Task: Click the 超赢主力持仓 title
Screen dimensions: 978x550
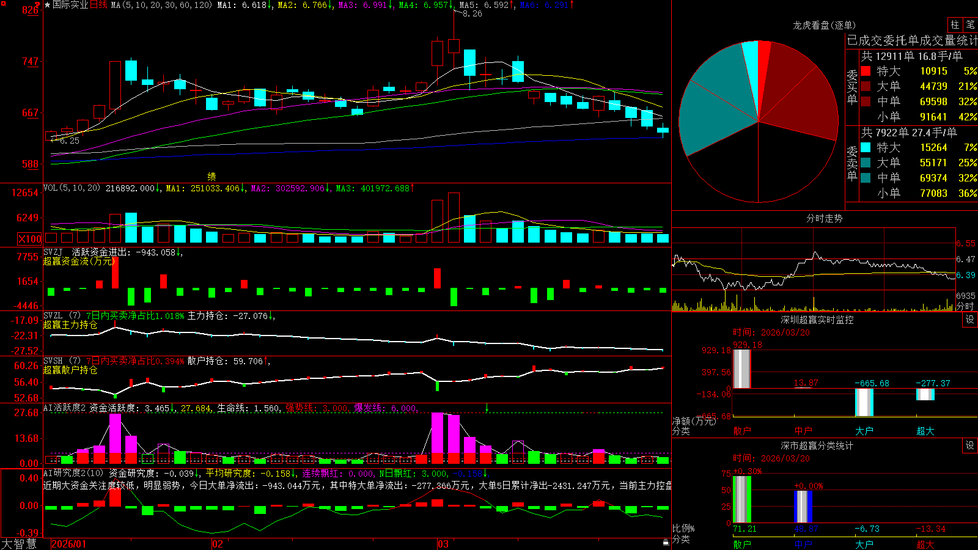Action: point(70,324)
